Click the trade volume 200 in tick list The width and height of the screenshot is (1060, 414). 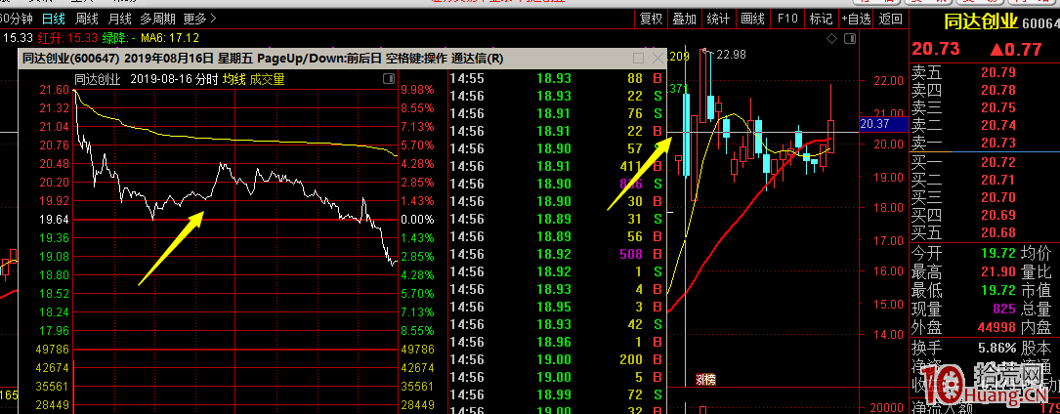pyautogui.click(x=631, y=359)
